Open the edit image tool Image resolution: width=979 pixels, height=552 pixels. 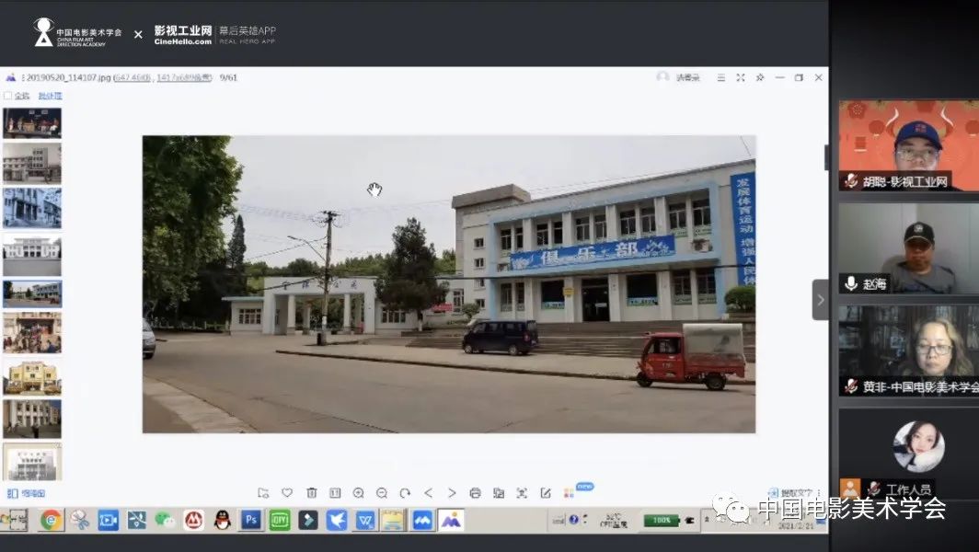point(546,493)
